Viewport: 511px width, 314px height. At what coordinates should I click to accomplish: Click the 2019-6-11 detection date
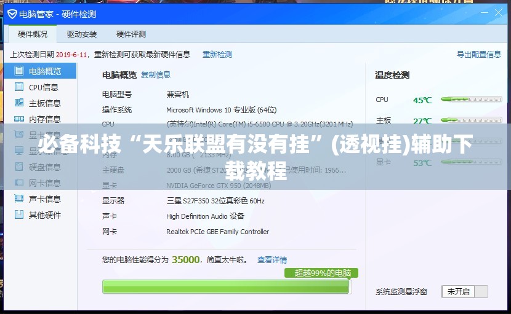[x=71, y=55]
